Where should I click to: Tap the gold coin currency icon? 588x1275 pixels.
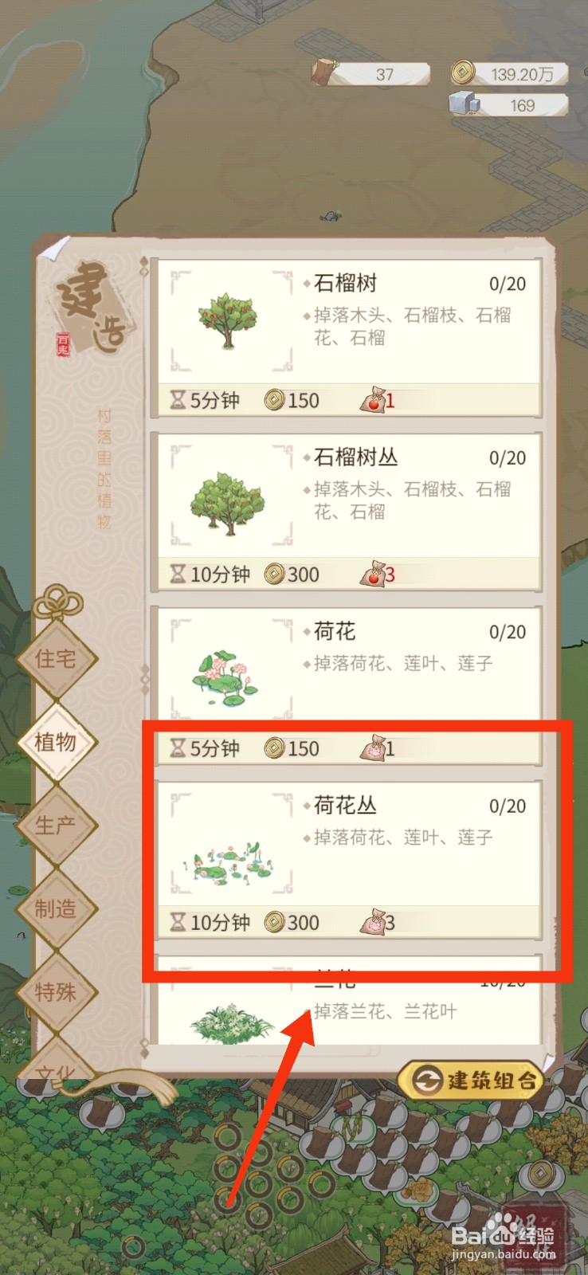tap(463, 73)
